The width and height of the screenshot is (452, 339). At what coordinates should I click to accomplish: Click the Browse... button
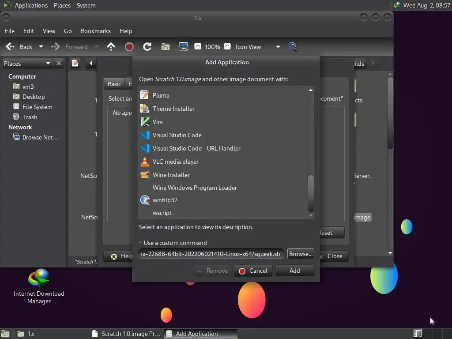click(x=300, y=254)
